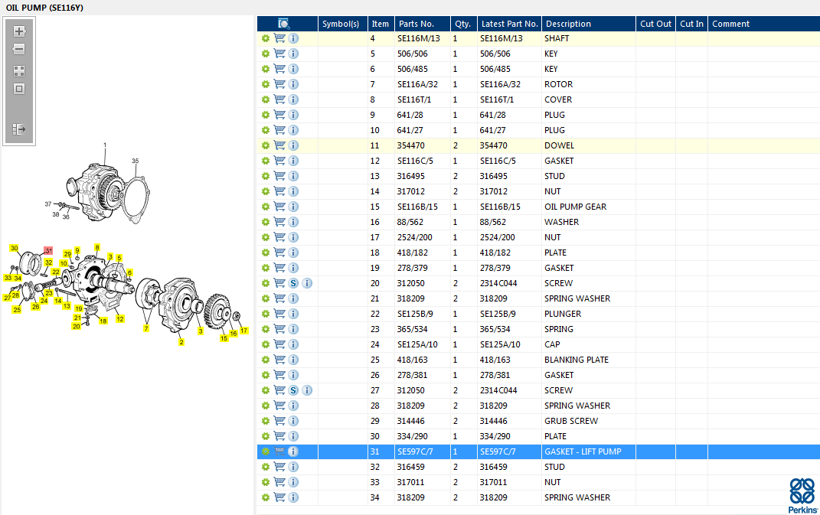Click callout 35 near the gasket outline
The width and height of the screenshot is (820, 515).
point(135,161)
